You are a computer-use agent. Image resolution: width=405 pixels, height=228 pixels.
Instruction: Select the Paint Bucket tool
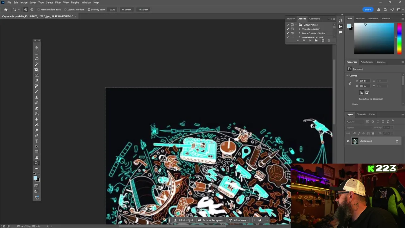point(36,114)
